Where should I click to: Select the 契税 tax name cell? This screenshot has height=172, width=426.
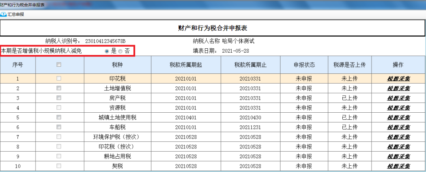pos(118,167)
